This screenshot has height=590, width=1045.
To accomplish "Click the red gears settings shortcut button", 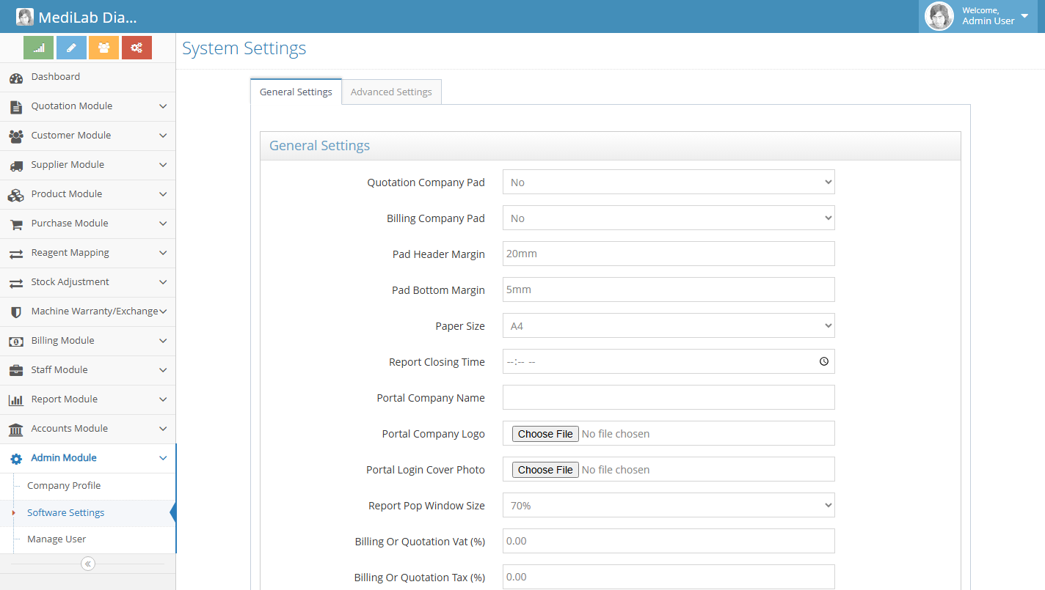I will pyautogui.click(x=136, y=48).
